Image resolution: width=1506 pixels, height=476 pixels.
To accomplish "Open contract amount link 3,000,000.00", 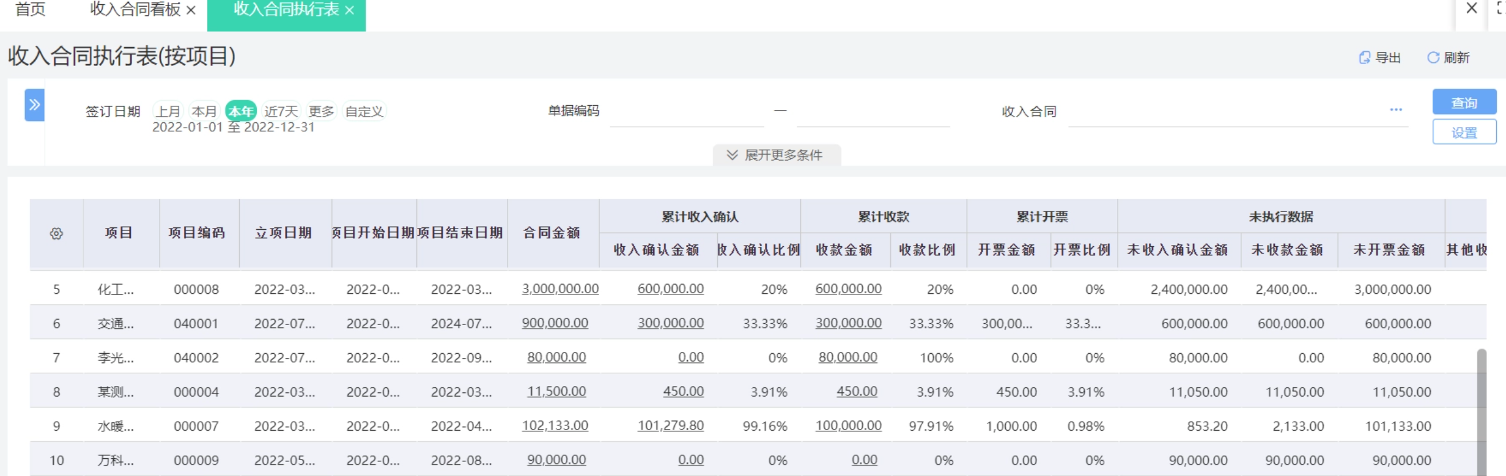I will pyautogui.click(x=559, y=289).
